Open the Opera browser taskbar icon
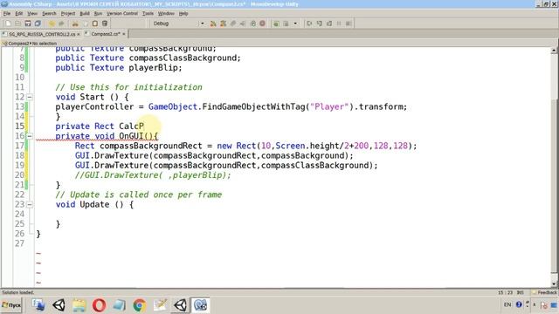559x314 pixels. 99,305
